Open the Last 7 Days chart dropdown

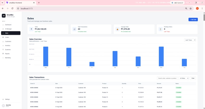click(x=190, y=40)
